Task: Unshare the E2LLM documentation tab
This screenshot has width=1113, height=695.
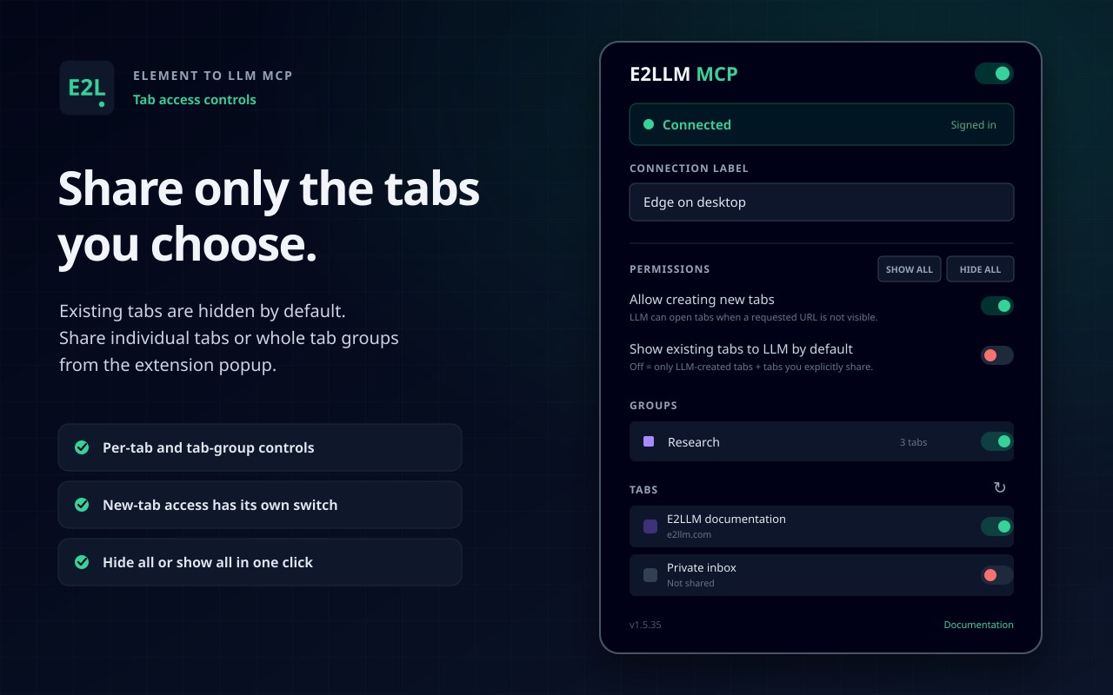Action: pos(997,526)
